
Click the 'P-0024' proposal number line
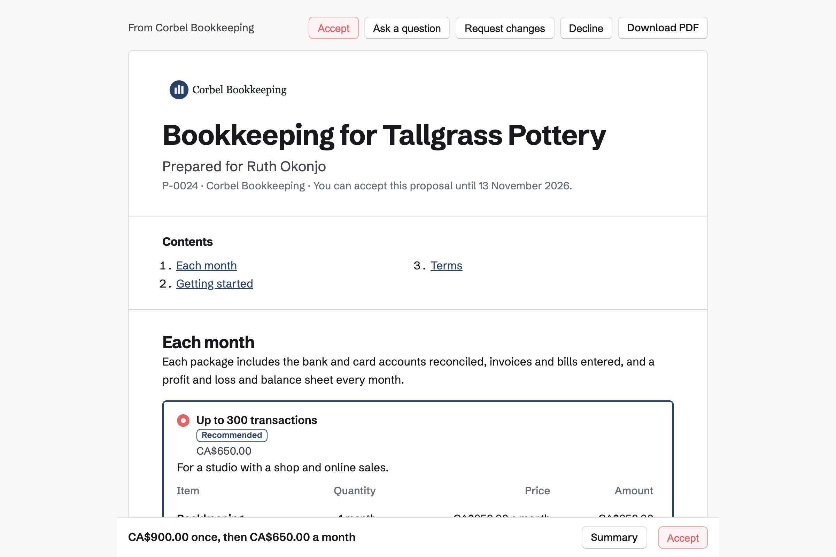[x=367, y=186]
